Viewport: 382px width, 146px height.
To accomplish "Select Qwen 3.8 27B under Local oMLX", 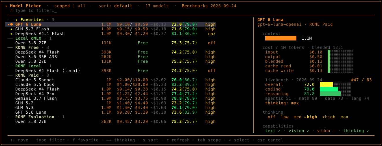I will pos(110,43).
